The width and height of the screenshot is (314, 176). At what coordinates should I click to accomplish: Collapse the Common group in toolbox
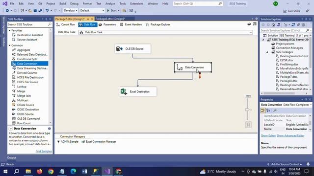point(10,45)
